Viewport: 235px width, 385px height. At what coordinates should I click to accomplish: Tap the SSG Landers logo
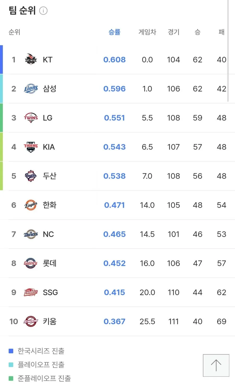31,292
